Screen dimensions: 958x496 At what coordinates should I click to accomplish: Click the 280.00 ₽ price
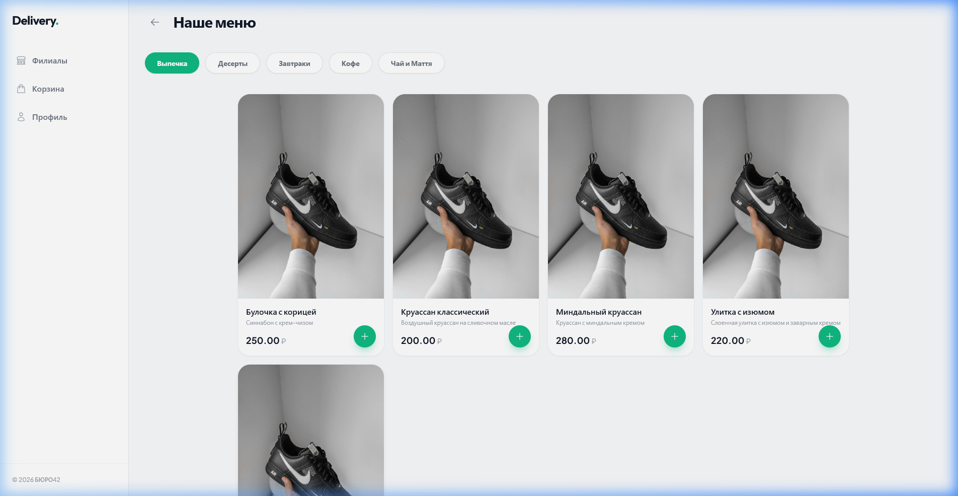pos(576,341)
